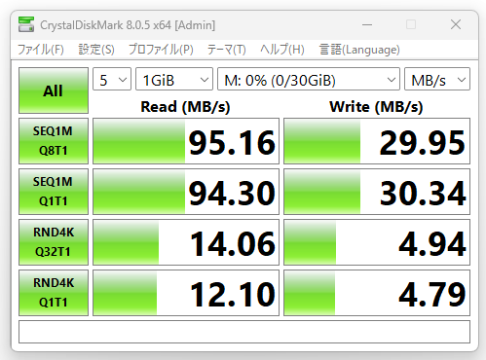Click the SEQ1M Q8T1 read result 95.16
Image resolution: width=486 pixels, height=360 pixels.
click(x=186, y=141)
